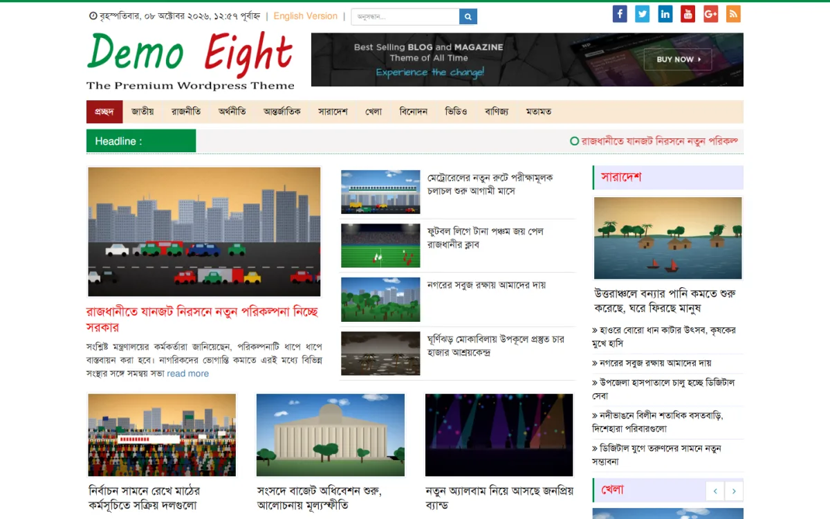
Task: Open the green city park thumbnail
Action: click(x=380, y=299)
